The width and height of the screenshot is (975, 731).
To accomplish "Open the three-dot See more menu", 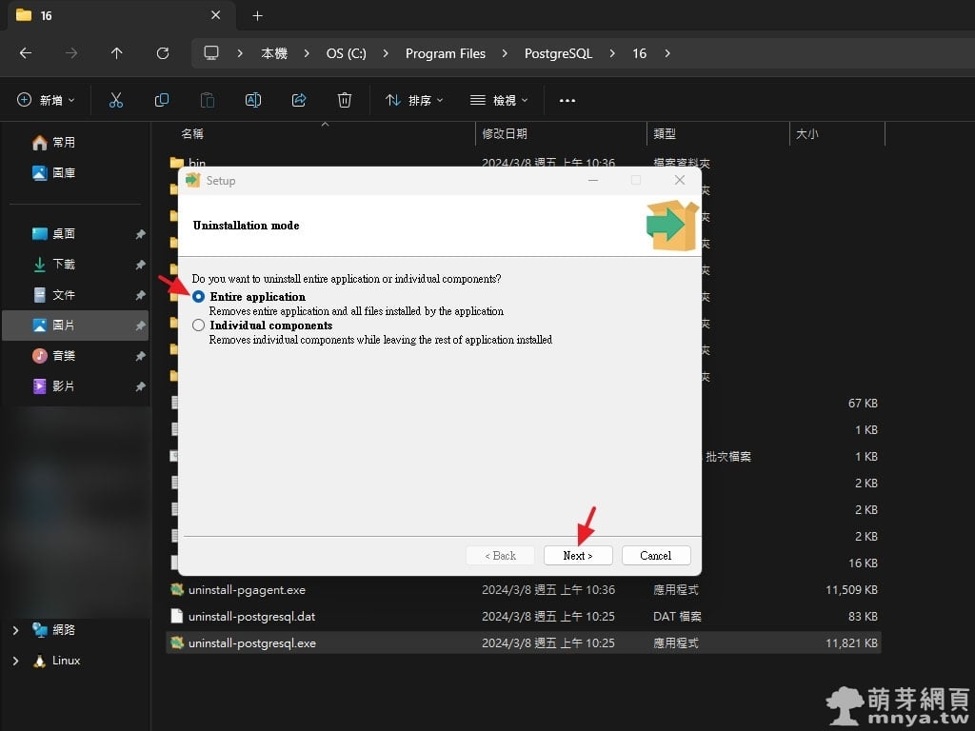I will (567, 100).
